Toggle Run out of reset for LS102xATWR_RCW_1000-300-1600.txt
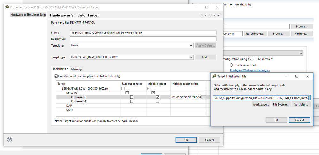Screen dimensions: 319x155 (x=123, y=89)
